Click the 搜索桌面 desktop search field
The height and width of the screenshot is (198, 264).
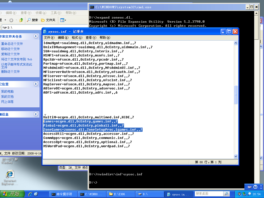(x=209, y=194)
